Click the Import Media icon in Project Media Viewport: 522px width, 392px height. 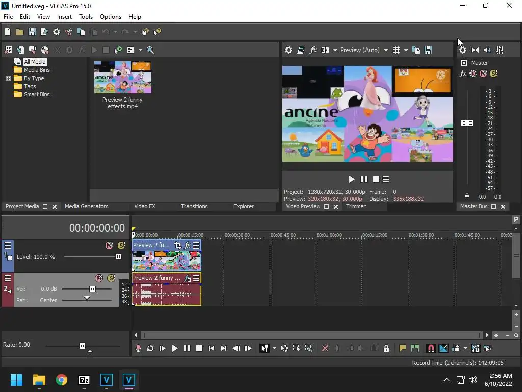[x=20, y=50]
